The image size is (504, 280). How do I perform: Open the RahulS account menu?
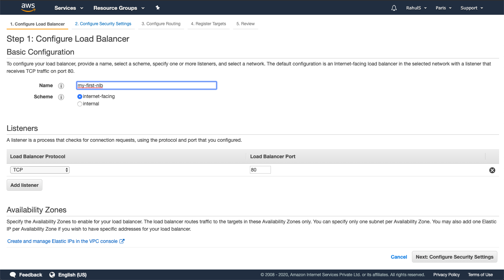416,7
